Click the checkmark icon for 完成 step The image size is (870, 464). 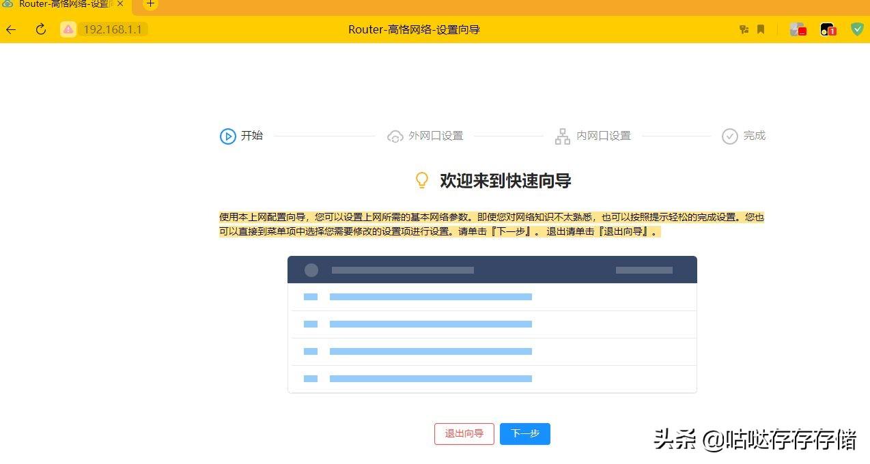tap(730, 136)
